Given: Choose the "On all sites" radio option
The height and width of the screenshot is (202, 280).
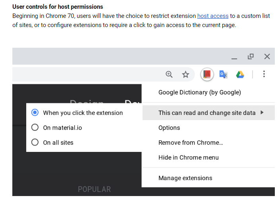Looking at the screenshot, I should pos(35,142).
